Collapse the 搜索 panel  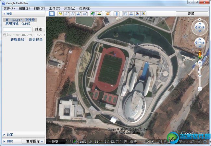[4, 14]
